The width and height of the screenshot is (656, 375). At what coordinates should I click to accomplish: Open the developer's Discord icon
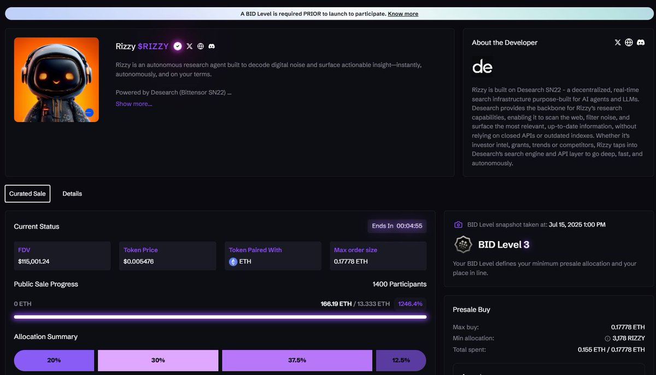[x=640, y=43]
